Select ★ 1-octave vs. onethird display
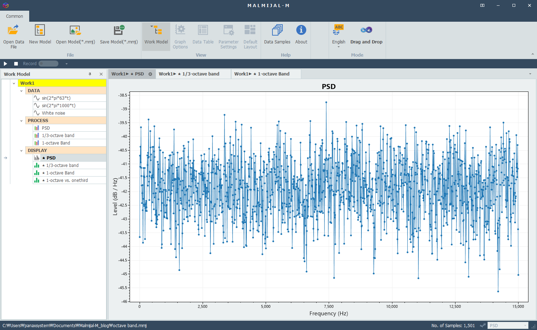Screen dimensions: 537x330 tap(69, 180)
